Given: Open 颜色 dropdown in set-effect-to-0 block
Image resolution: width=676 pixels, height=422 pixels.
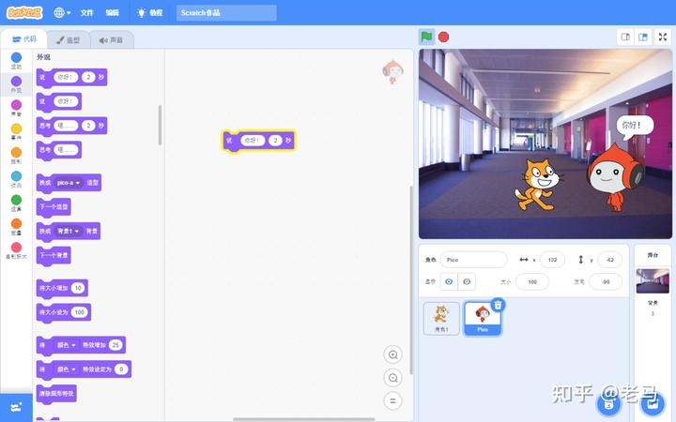Looking at the screenshot, I should click(x=67, y=369).
